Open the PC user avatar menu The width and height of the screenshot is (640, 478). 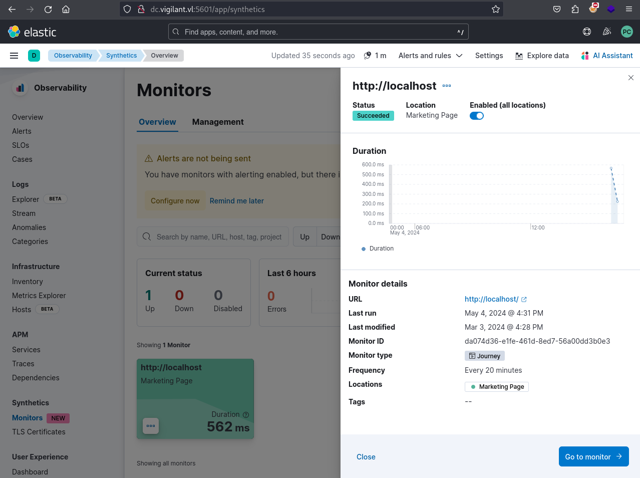coord(627,32)
